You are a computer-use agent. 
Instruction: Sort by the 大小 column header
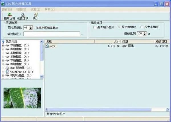[107, 41]
